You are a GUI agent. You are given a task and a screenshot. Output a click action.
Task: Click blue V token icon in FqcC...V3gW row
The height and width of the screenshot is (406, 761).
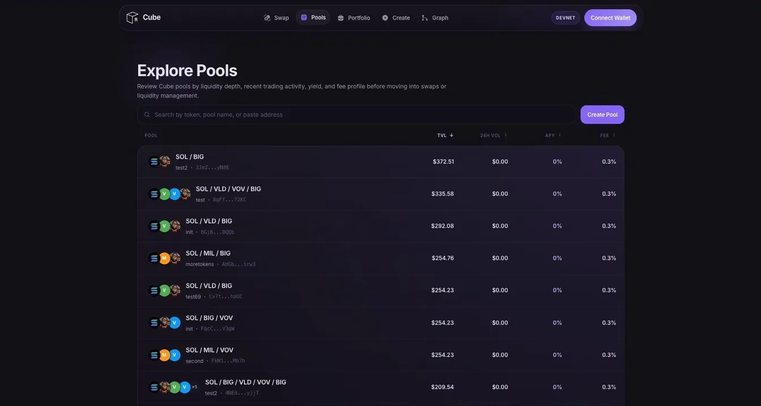coord(174,323)
